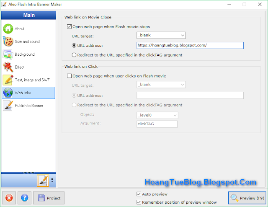Image resolution: width=268 pixels, height=207 pixels.
Task: Select Redirect to clickTAG radio under Movie Close
Action: coord(74,55)
